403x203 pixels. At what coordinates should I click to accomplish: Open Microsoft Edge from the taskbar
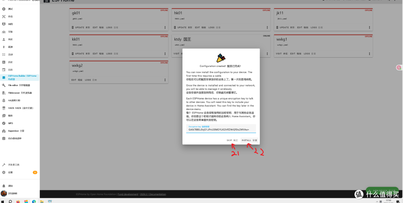coord(34,202)
